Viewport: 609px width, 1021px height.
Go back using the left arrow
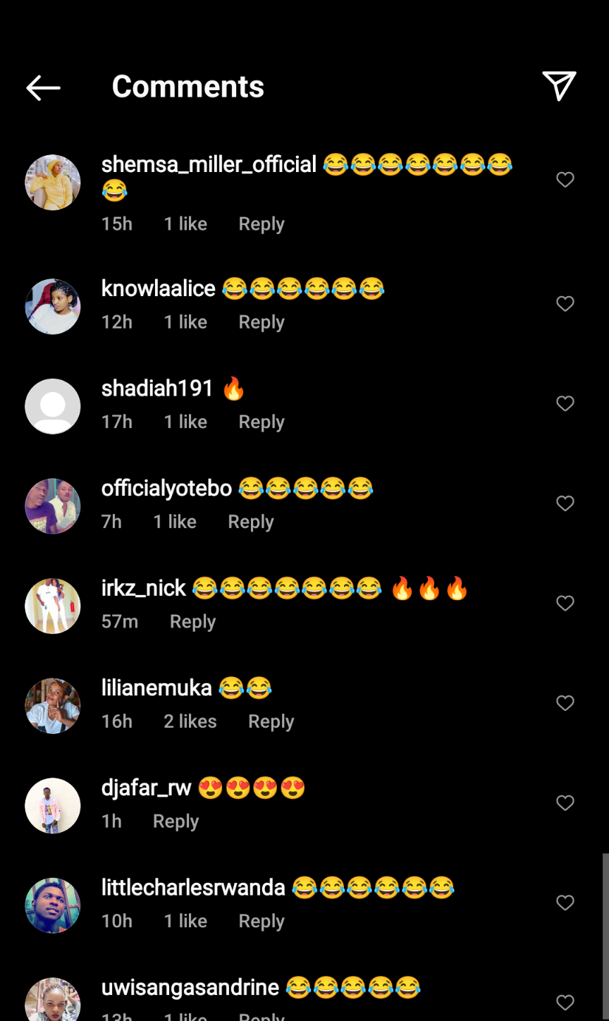coord(44,87)
